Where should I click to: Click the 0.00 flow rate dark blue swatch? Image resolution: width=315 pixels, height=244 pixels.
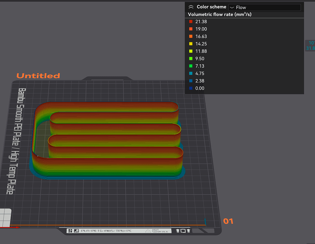pyautogui.click(x=191, y=88)
